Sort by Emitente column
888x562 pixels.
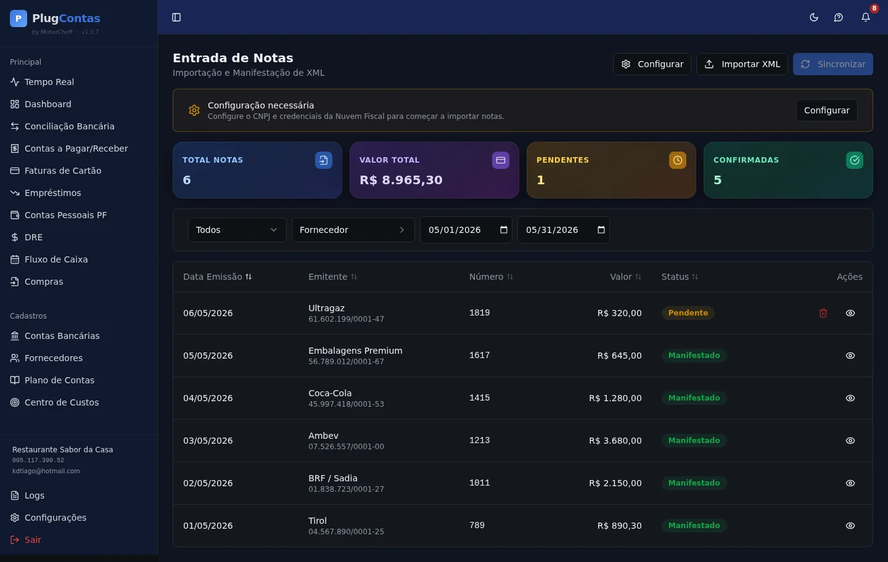[x=333, y=277]
